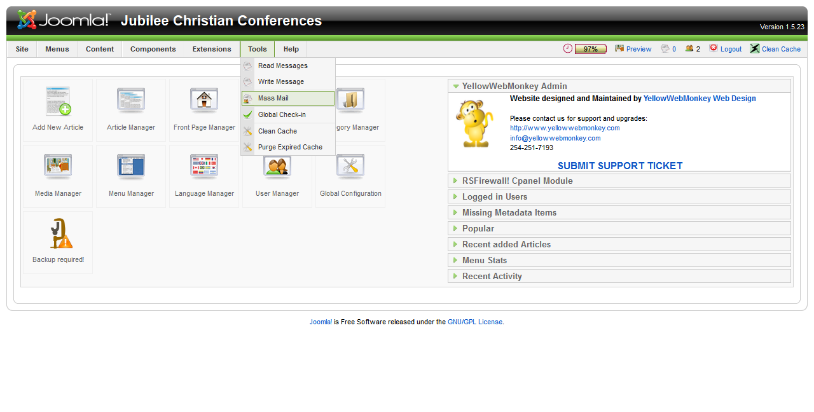Expand the RSFirewall! Cpanel Module panel
814x412 pixels.
pos(619,181)
